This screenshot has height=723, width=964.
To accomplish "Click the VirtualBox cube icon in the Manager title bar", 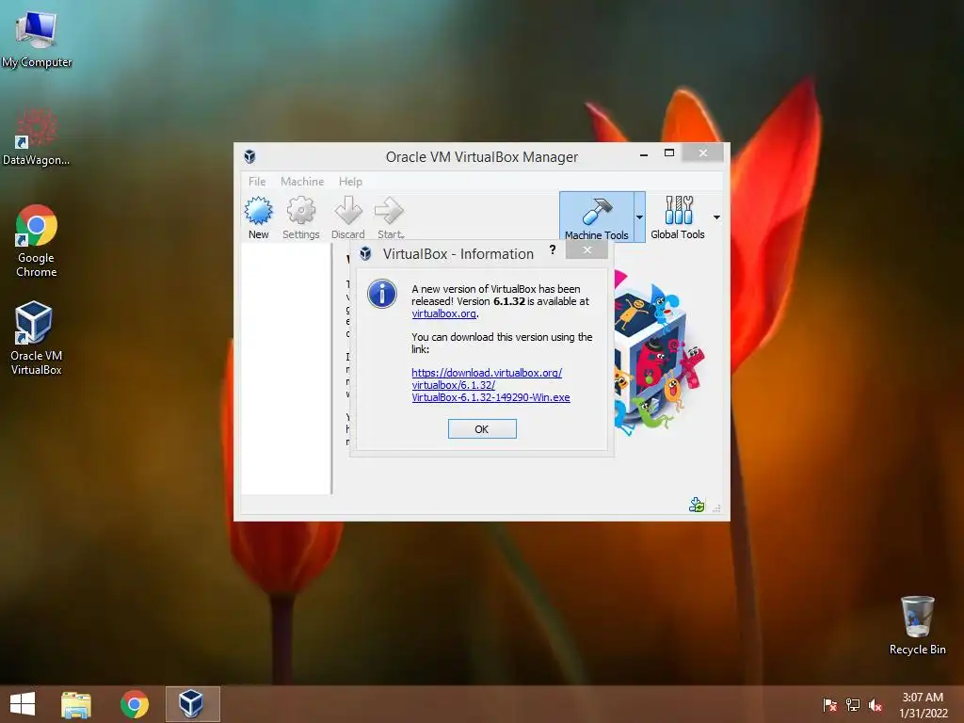I will (x=249, y=156).
